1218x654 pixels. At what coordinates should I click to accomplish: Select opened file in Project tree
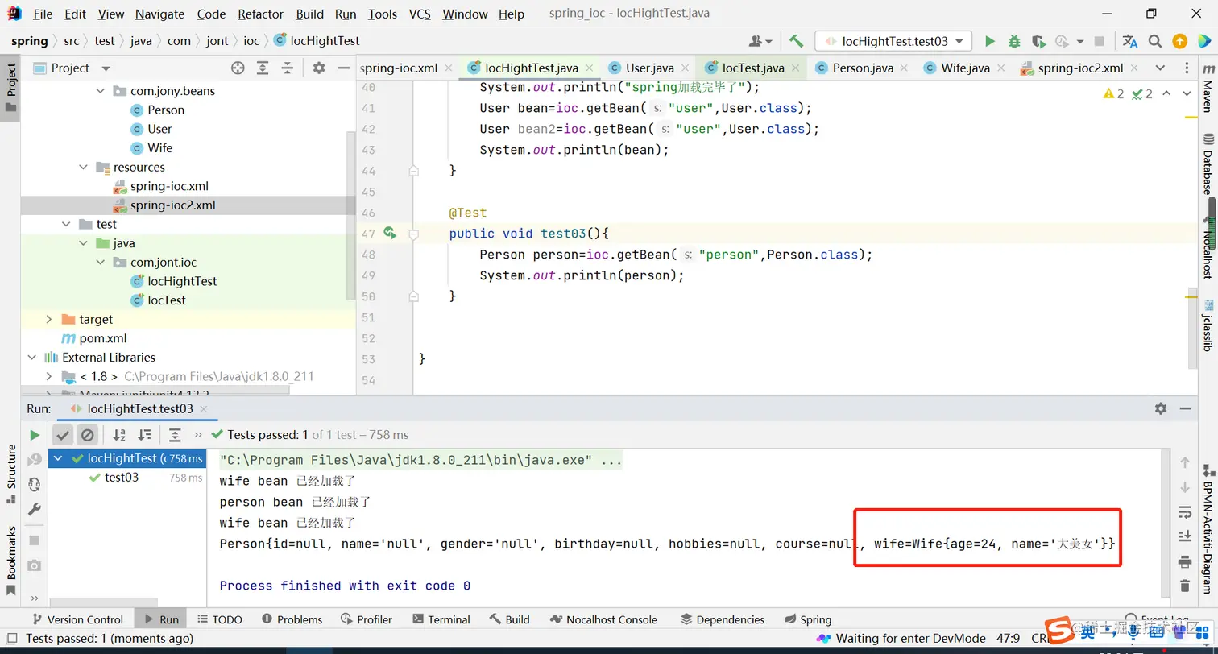(238, 68)
